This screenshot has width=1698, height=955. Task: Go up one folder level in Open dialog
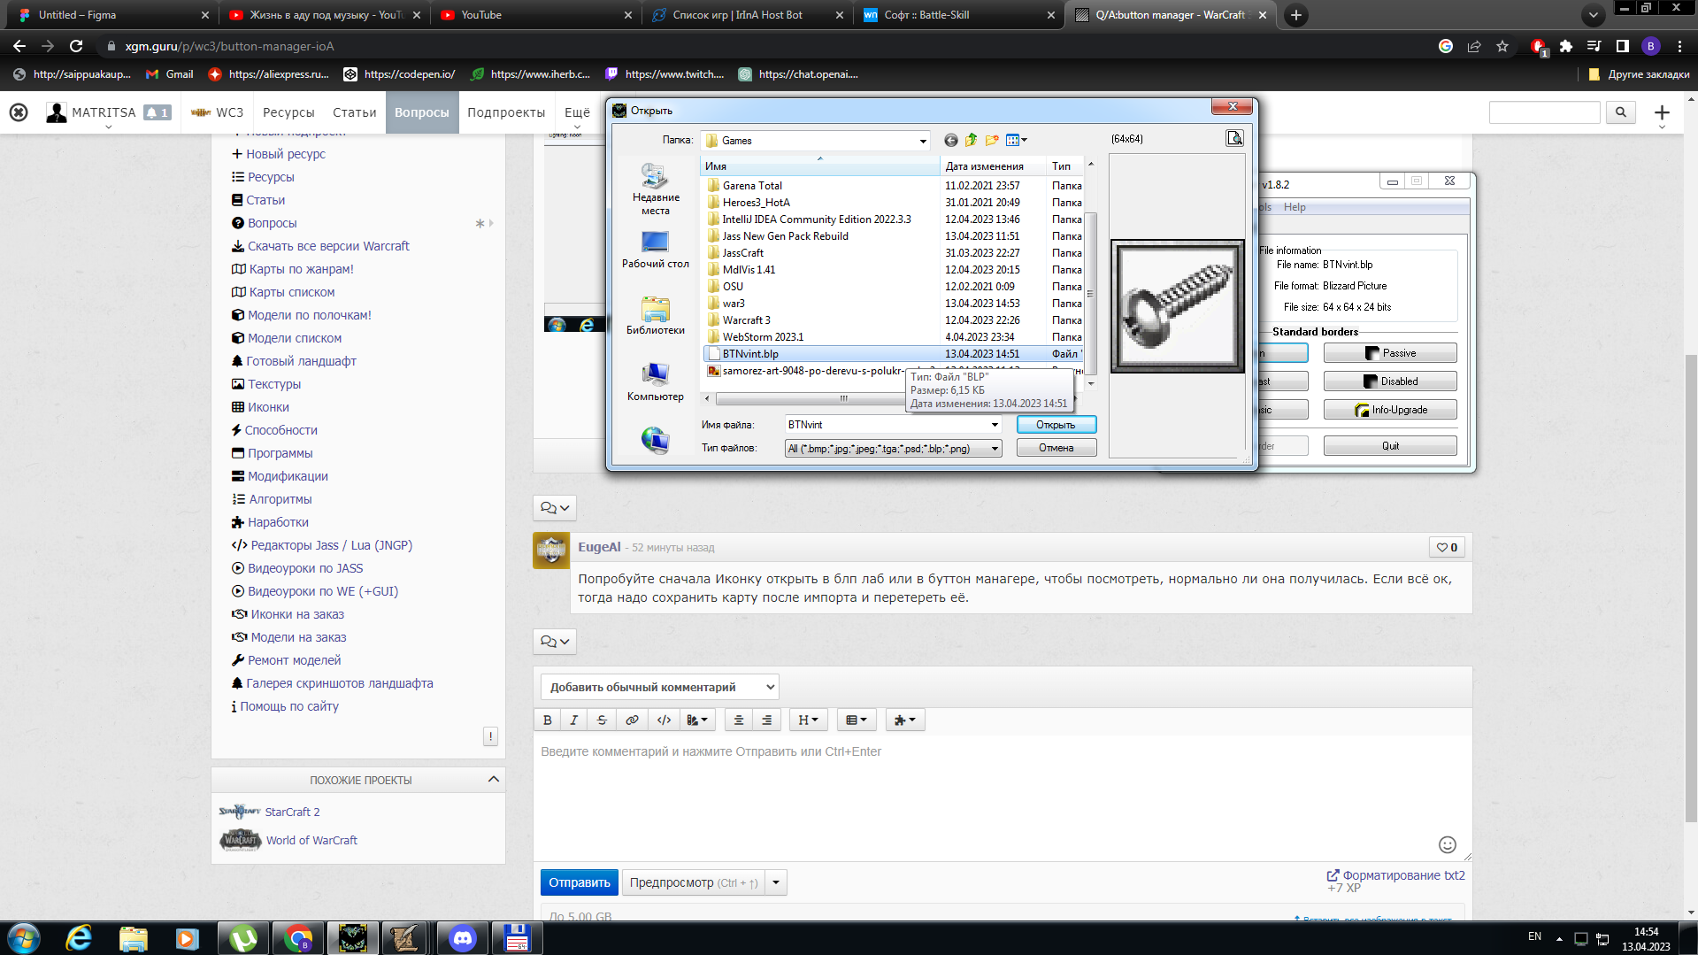click(972, 140)
